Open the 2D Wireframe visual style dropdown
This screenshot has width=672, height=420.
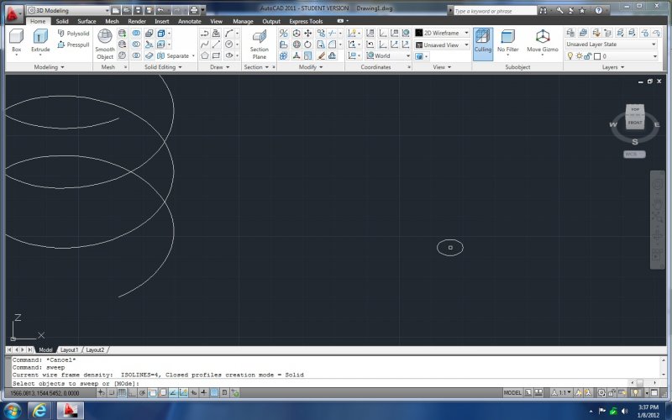click(x=442, y=33)
